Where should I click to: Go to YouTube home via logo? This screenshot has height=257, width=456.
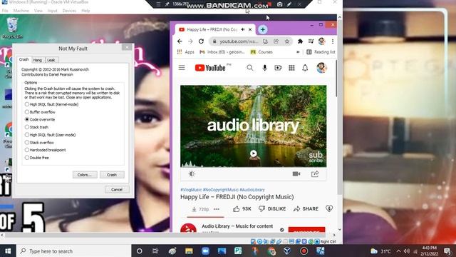point(210,68)
